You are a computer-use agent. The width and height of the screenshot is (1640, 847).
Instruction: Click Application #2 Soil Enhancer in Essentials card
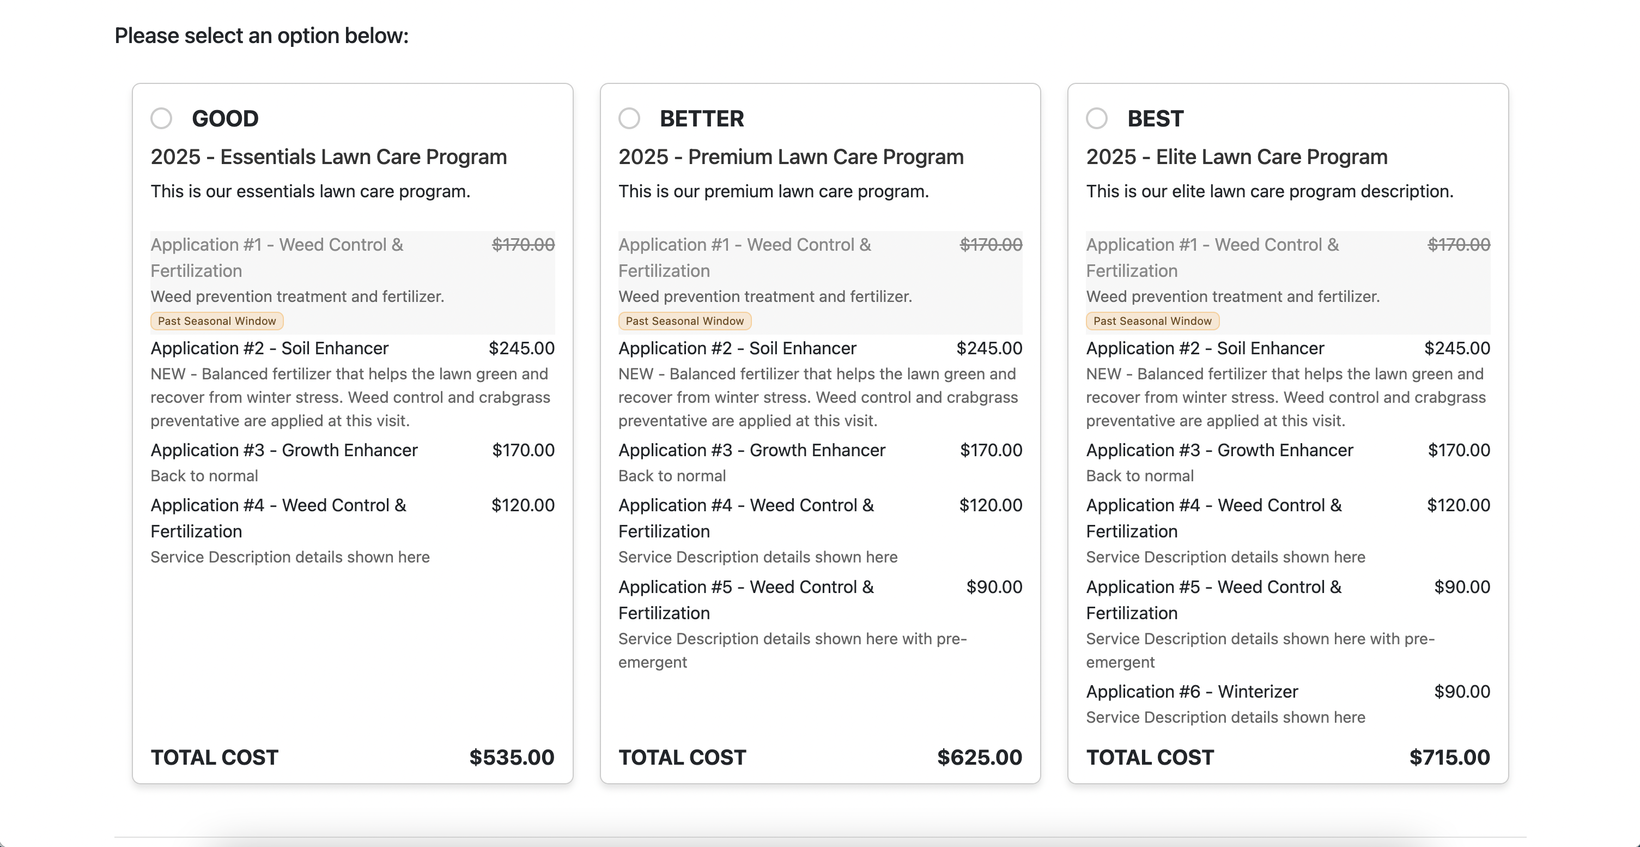pyautogui.click(x=269, y=348)
